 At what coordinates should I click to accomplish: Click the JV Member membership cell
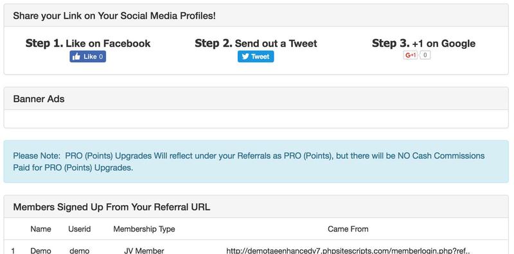[x=144, y=251]
